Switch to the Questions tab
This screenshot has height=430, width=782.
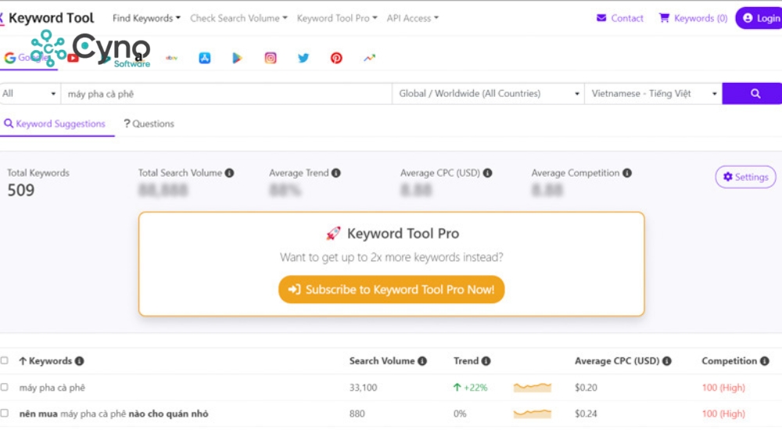pyautogui.click(x=149, y=124)
